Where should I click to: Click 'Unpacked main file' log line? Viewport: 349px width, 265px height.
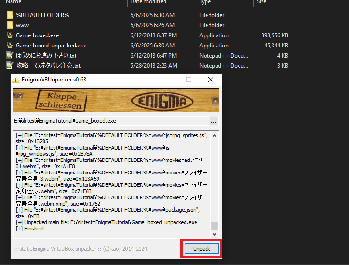coord(107,222)
